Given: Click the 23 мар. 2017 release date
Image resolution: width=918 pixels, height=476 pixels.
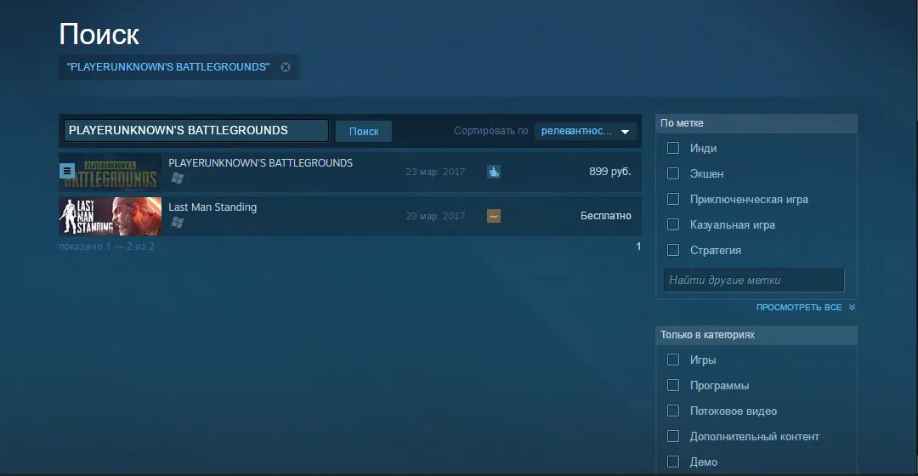Looking at the screenshot, I should point(435,173).
